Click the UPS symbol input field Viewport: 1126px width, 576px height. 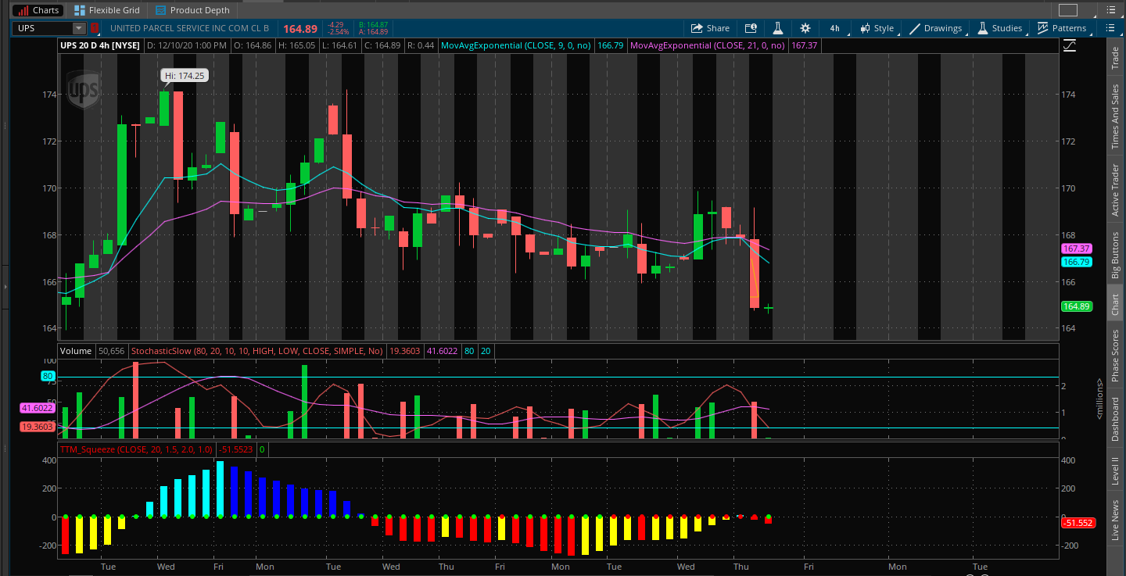pos(42,28)
